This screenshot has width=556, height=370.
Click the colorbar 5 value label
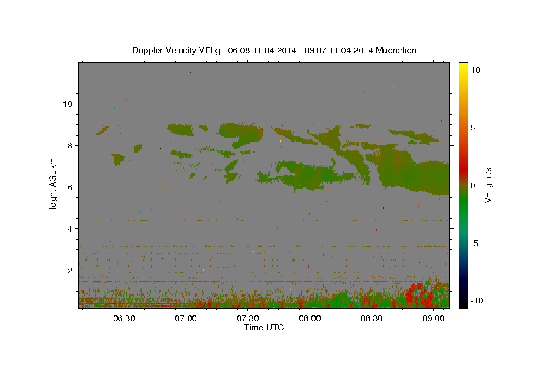pyautogui.click(x=473, y=128)
